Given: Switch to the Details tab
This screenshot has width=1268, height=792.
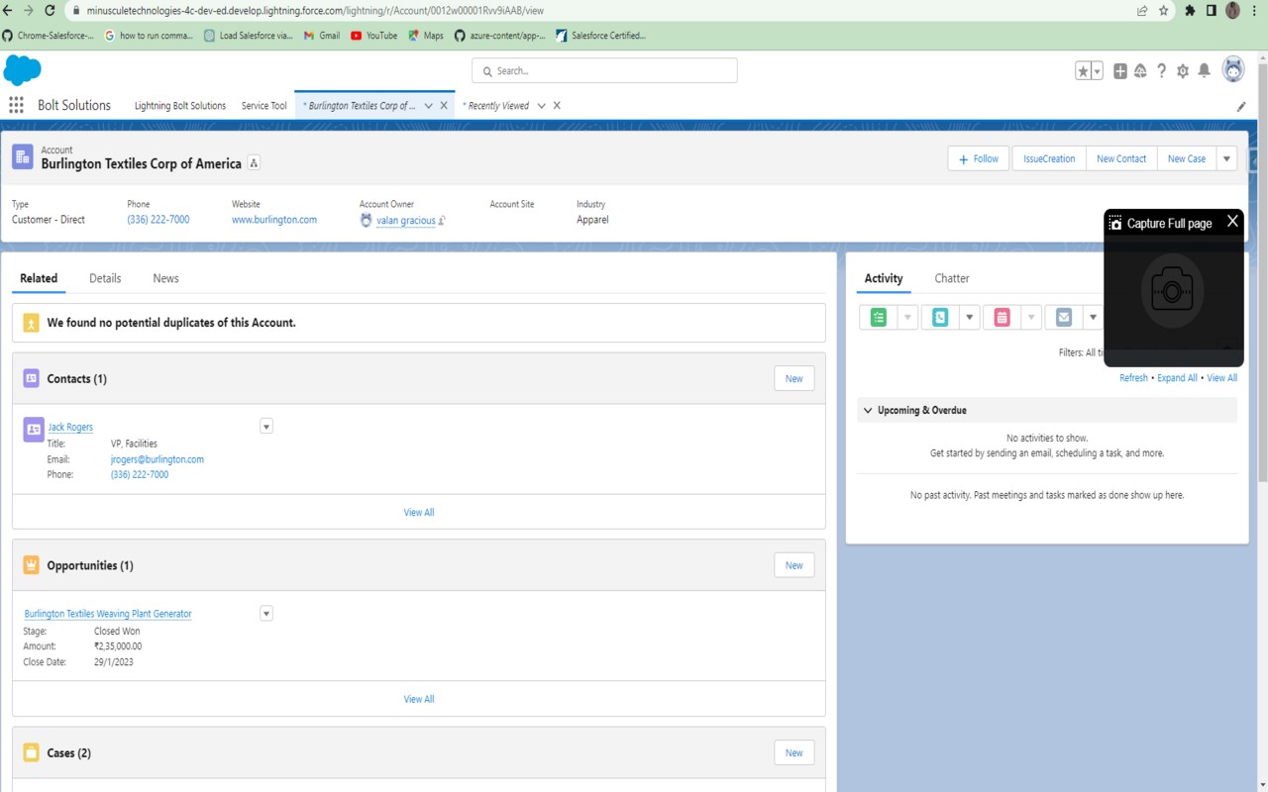Looking at the screenshot, I should click(x=105, y=278).
